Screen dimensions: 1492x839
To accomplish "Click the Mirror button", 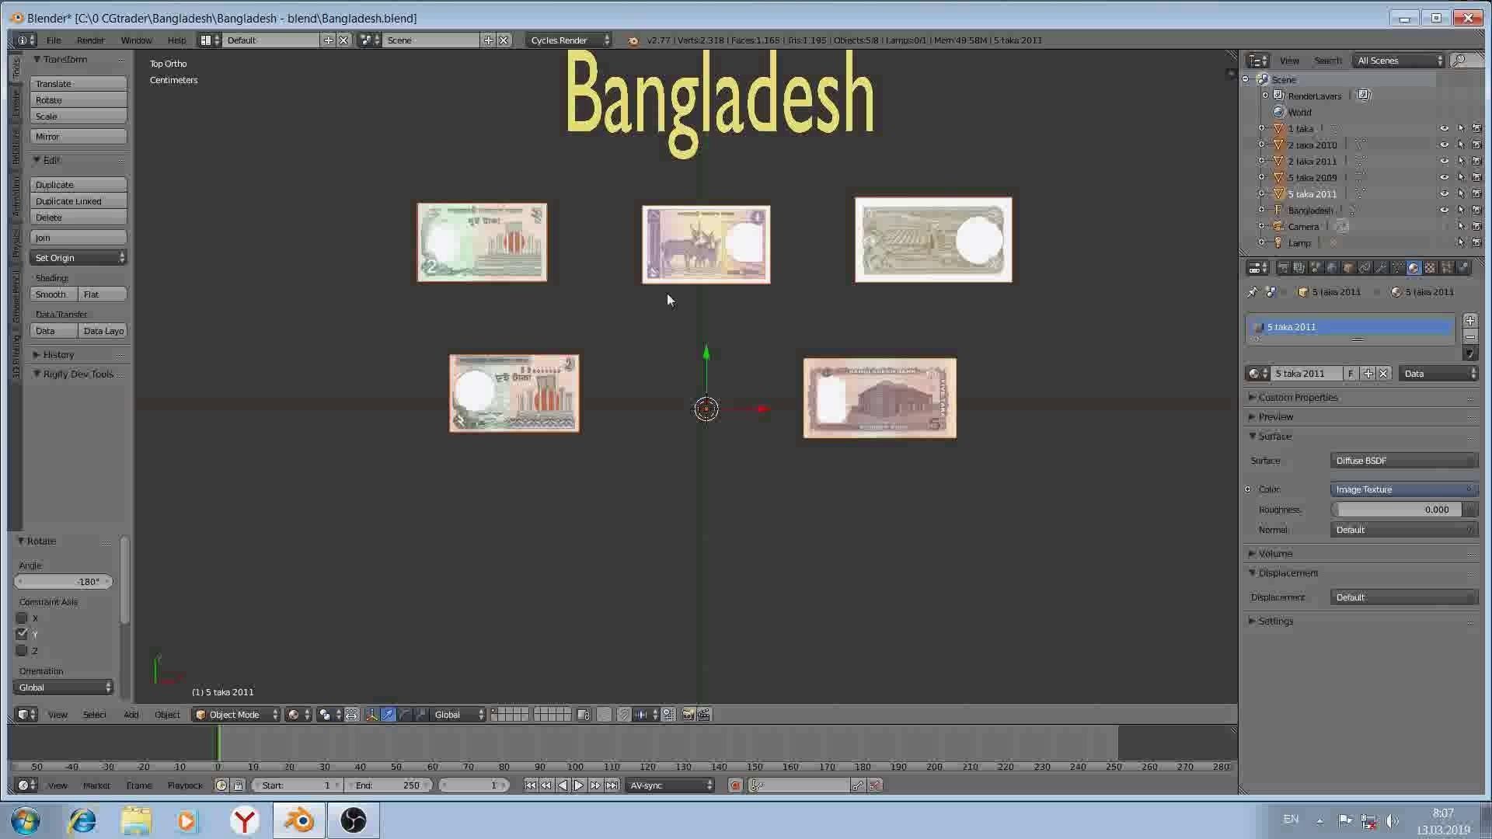I will tap(78, 136).
